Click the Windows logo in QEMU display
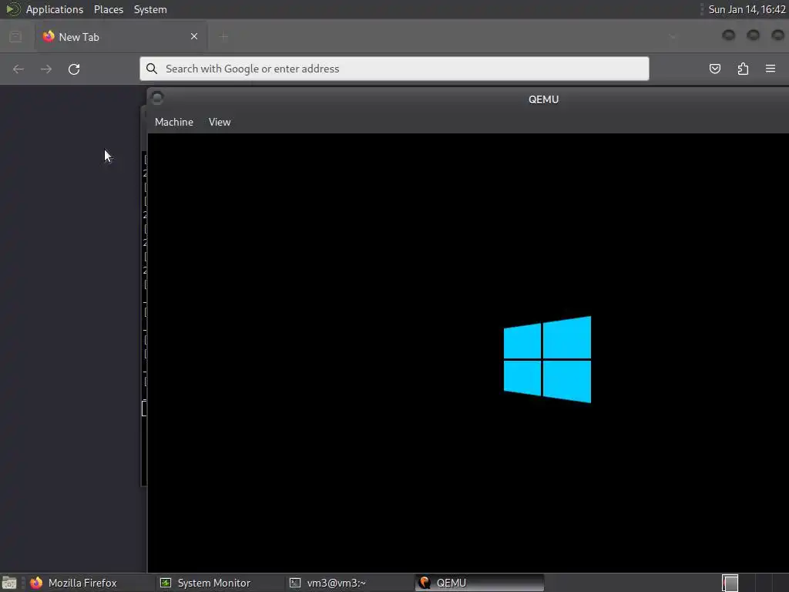The height and width of the screenshot is (592, 789). coord(548,359)
